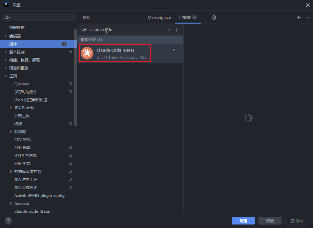The image size is (313, 228).
Task: Select the Claude Code [Beta] search result
Action: [130, 53]
